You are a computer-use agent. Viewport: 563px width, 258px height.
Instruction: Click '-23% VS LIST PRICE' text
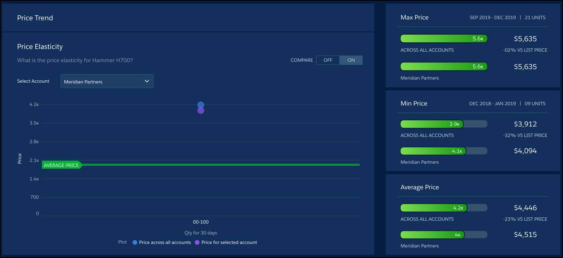point(525,219)
